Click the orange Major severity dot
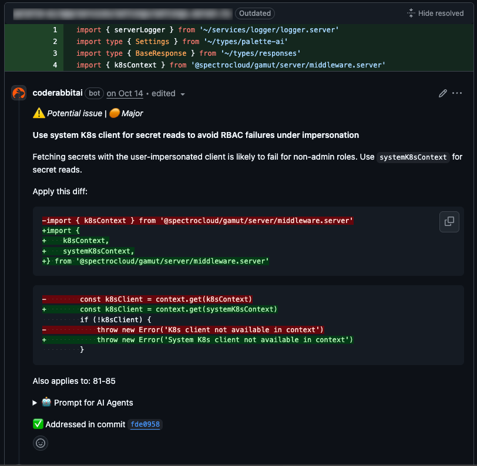This screenshot has height=466, width=477. pos(114,113)
